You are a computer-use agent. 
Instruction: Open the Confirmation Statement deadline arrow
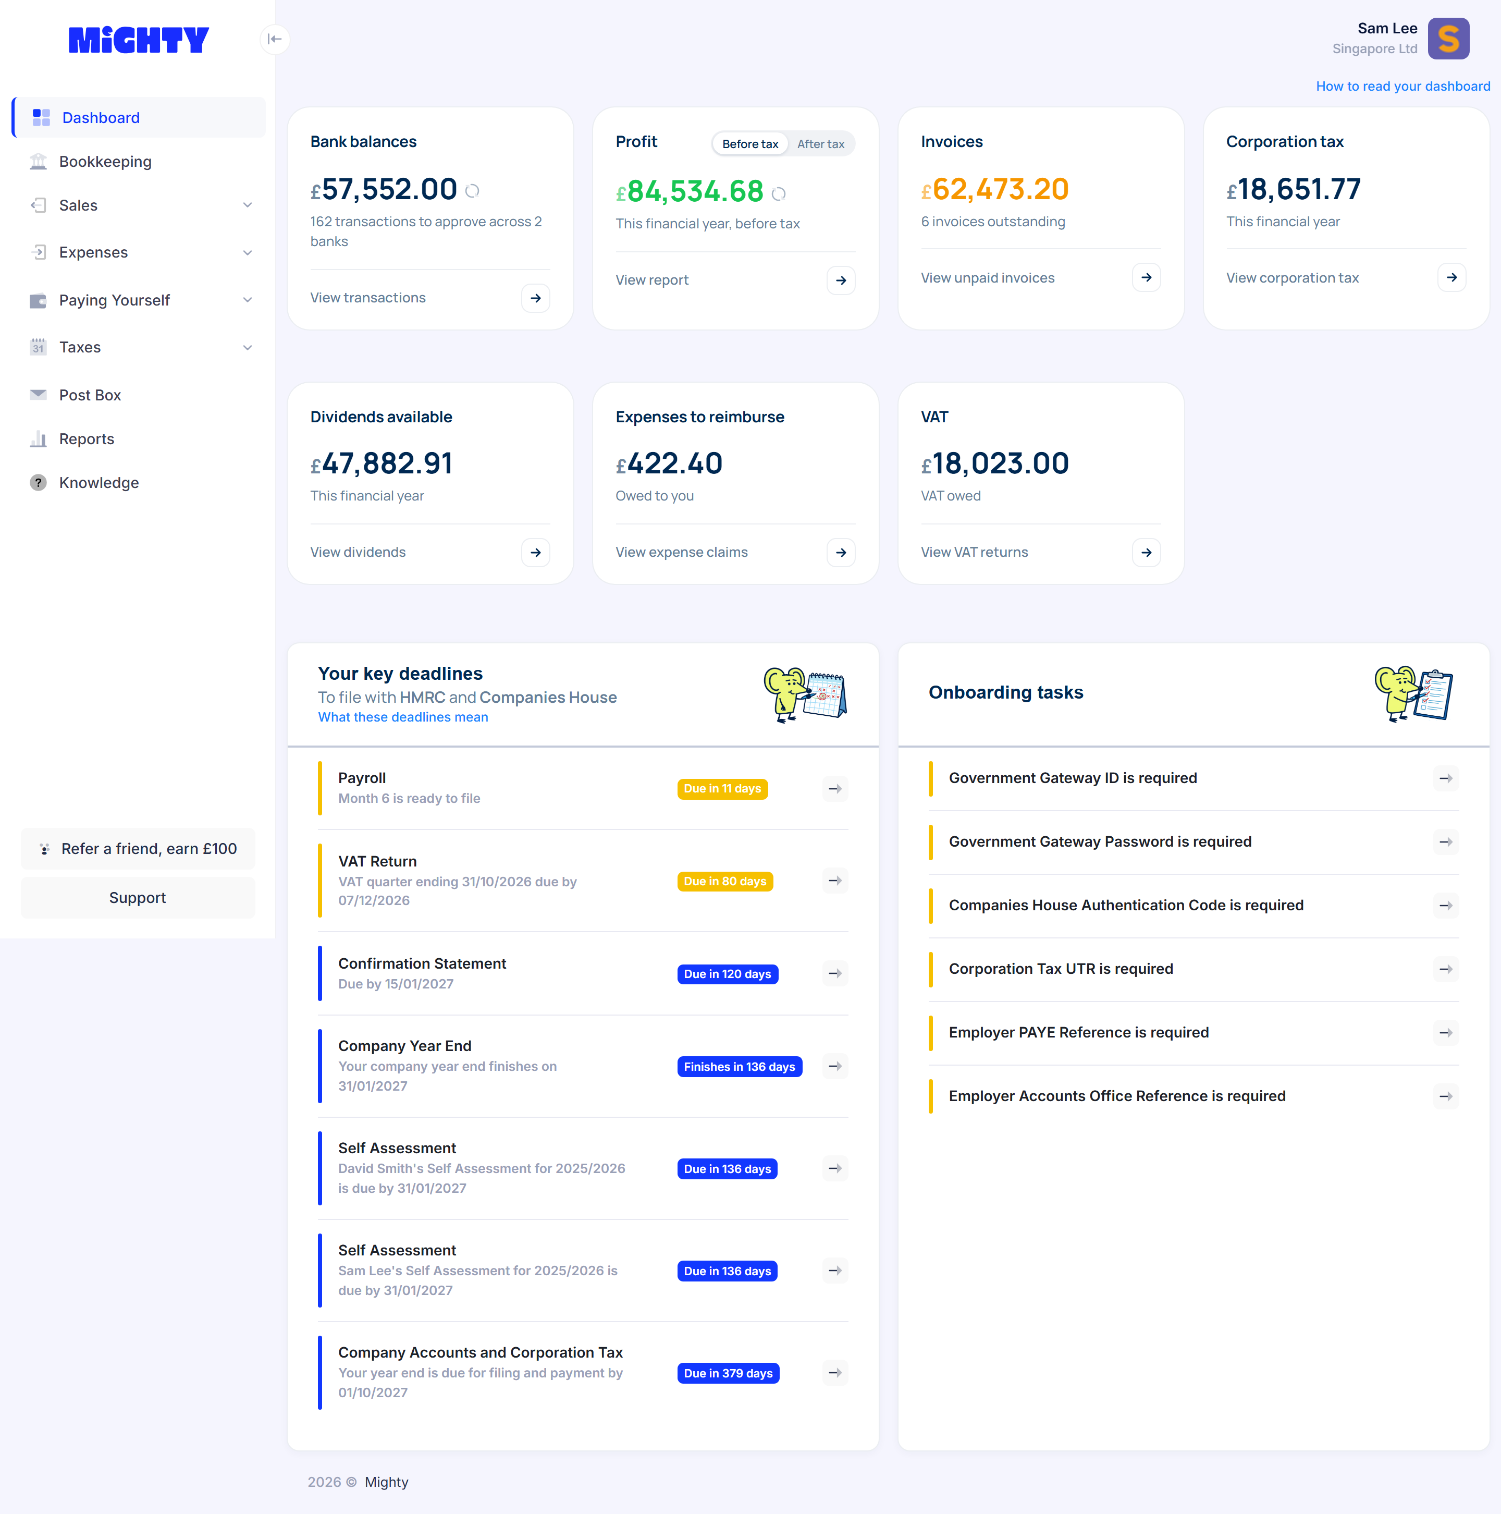click(x=835, y=973)
